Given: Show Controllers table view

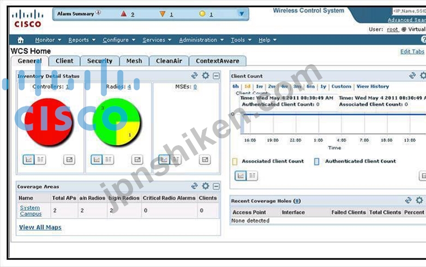Looking at the screenshot, I should tap(40, 159).
